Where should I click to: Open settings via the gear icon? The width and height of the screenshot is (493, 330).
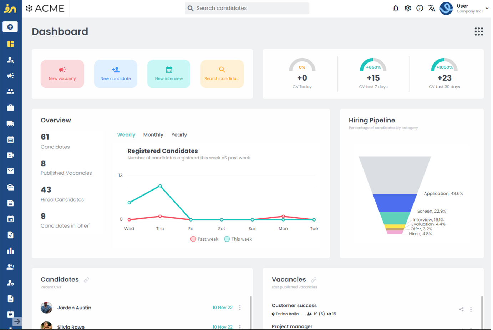coord(407,8)
